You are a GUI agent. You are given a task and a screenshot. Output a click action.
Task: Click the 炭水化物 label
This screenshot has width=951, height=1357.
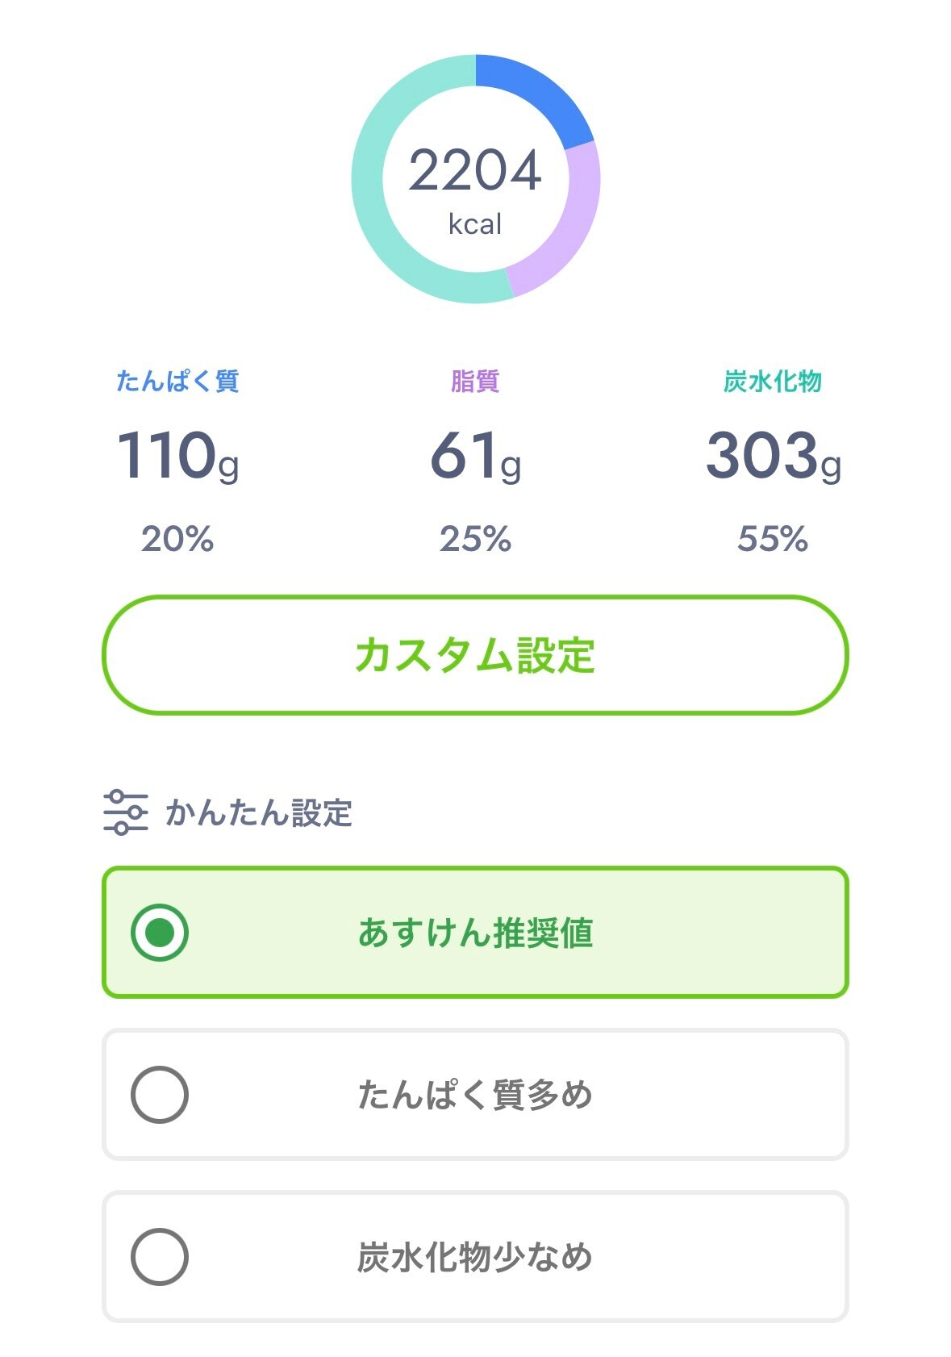click(x=772, y=381)
